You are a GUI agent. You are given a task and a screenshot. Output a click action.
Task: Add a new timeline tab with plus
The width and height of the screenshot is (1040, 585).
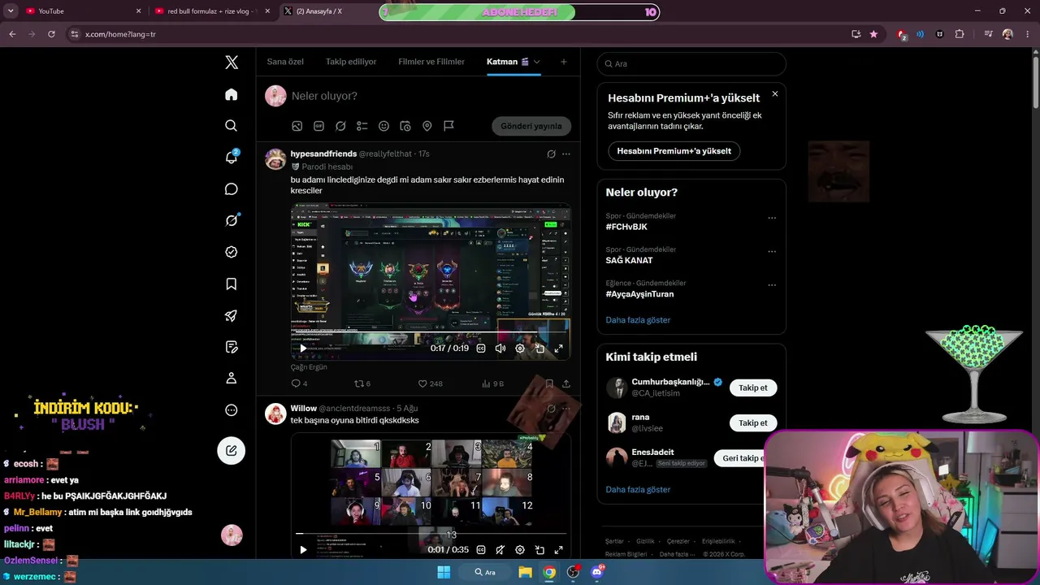tap(564, 62)
